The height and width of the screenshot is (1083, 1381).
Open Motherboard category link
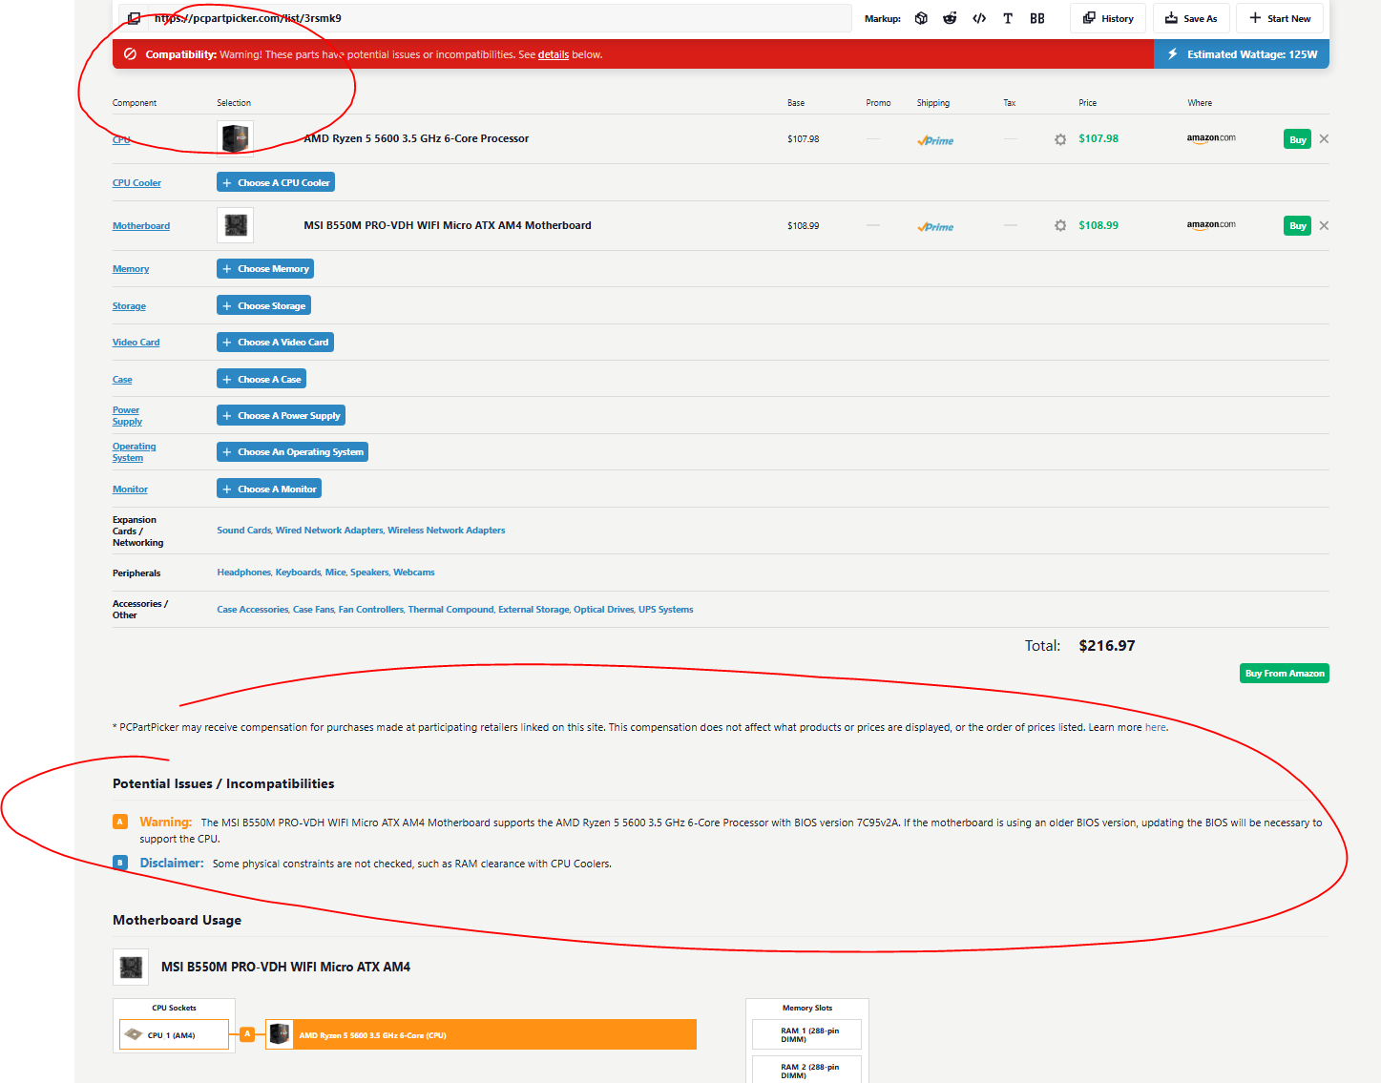(141, 225)
